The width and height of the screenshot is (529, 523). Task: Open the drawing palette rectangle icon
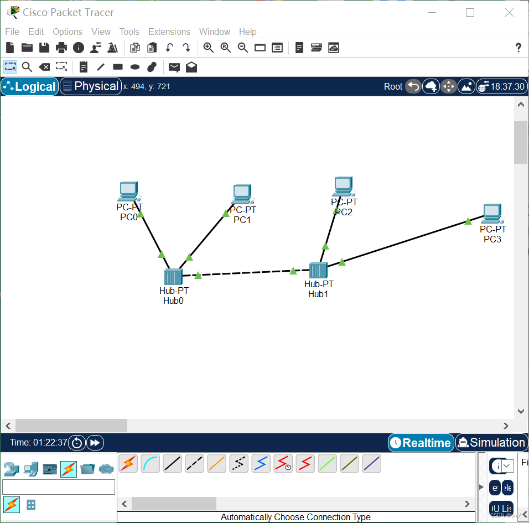pos(260,48)
